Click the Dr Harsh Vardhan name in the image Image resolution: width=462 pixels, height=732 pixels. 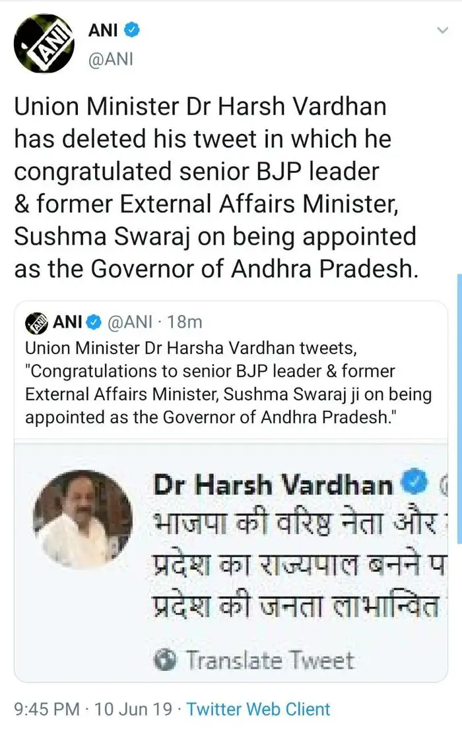click(x=273, y=485)
